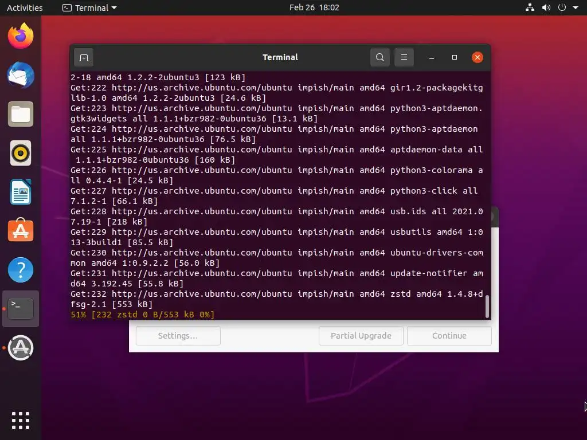
Task: Click the network status icon
Action: coord(530,7)
